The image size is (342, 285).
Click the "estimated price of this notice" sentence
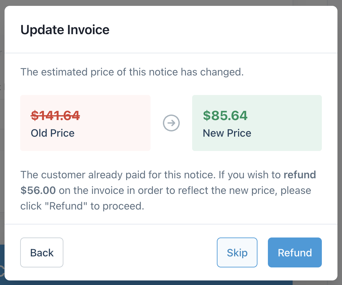point(132,72)
